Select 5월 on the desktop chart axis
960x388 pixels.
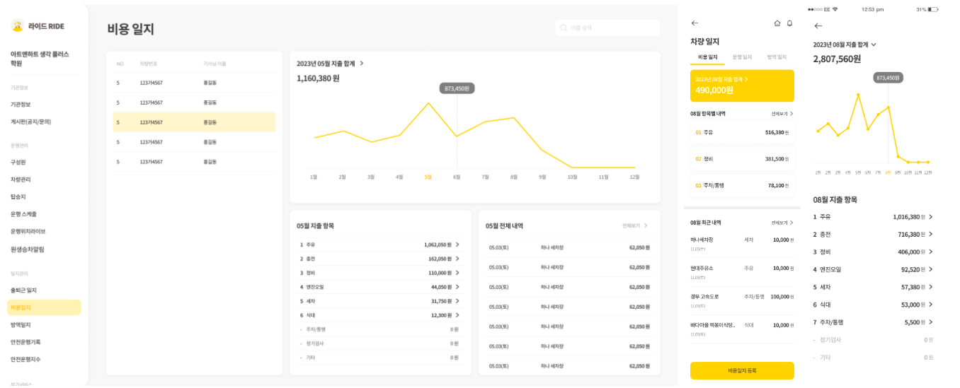pyautogui.click(x=428, y=177)
